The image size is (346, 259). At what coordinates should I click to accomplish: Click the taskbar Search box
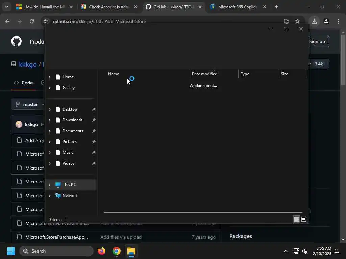[56, 251]
